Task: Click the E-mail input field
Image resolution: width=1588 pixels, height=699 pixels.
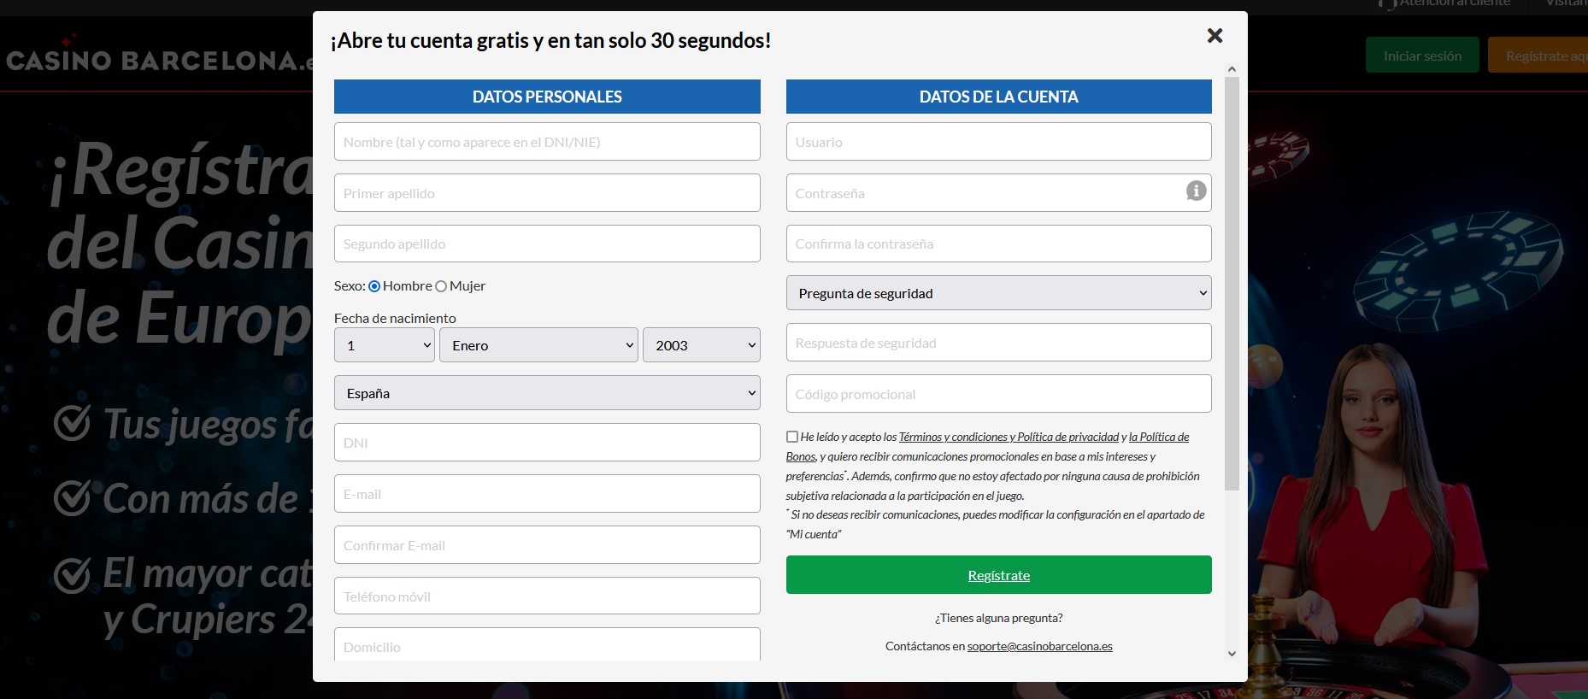Action: (547, 494)
